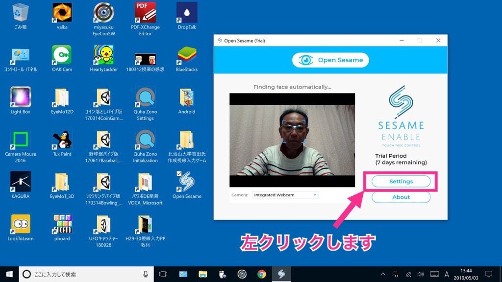The image size is (502, 282).
Task: Open the Windows Start menu
Action: [x=9, y=274]
